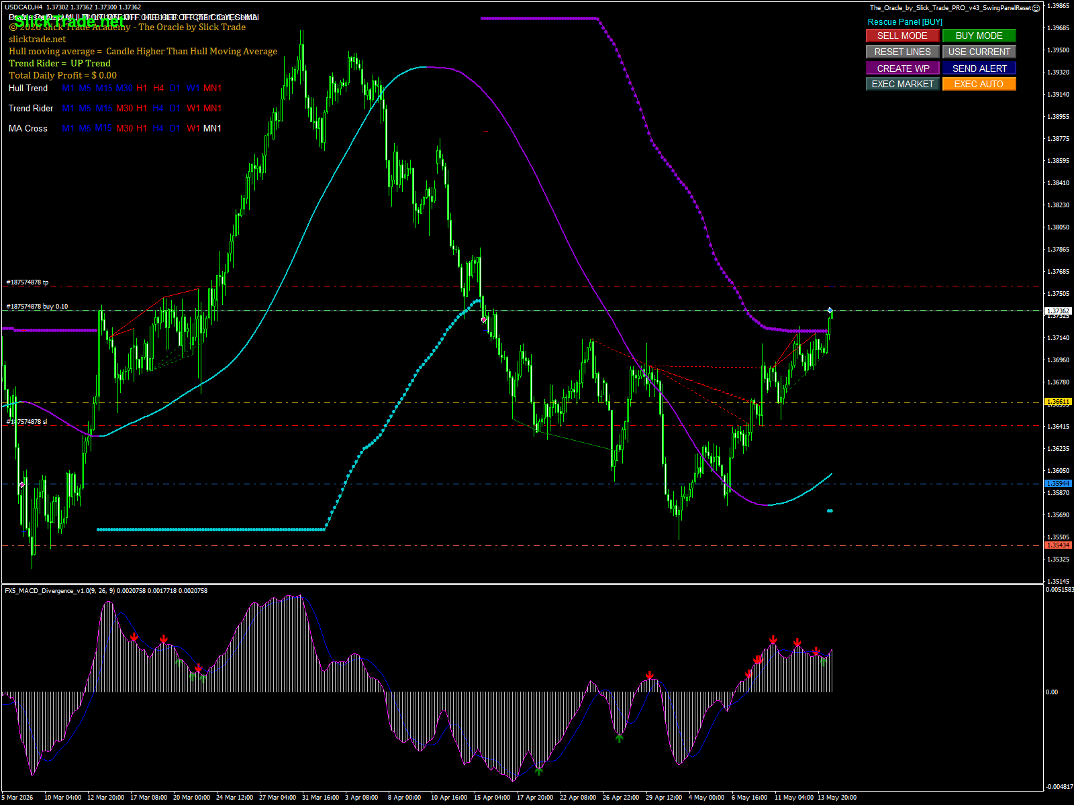Click the green MACD up arrow near 26 Apr
The height and width of the screenshot is (805, 1074).
click(x=619, y=737)
